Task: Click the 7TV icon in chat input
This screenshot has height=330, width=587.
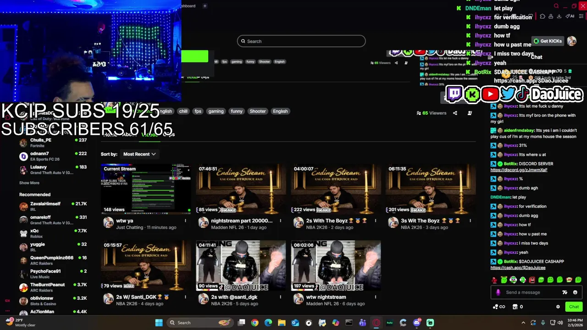Action: pos(565,292)
